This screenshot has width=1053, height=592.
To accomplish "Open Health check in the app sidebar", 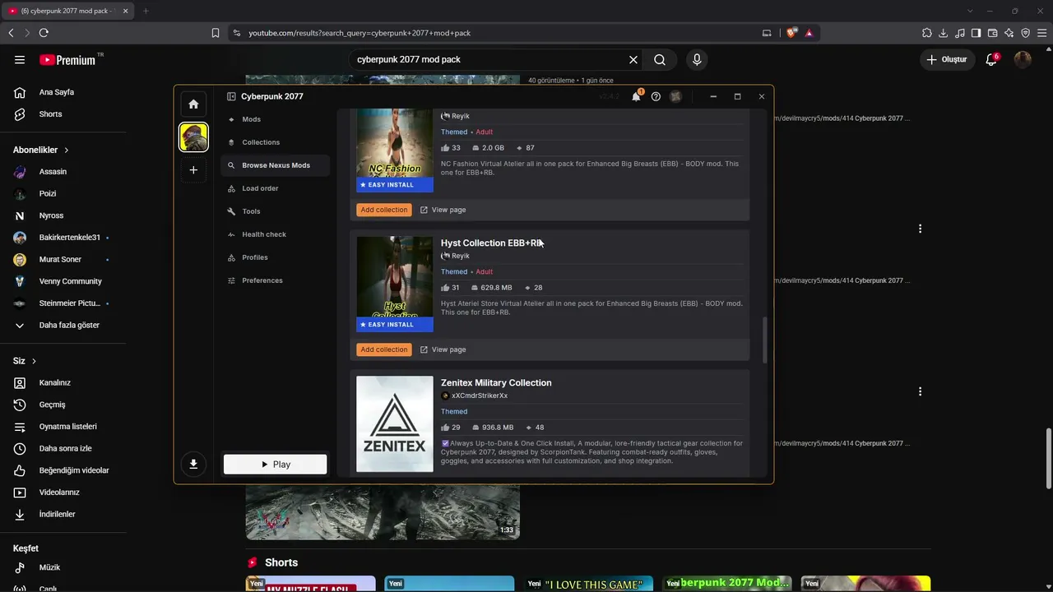I will point(275,234).
